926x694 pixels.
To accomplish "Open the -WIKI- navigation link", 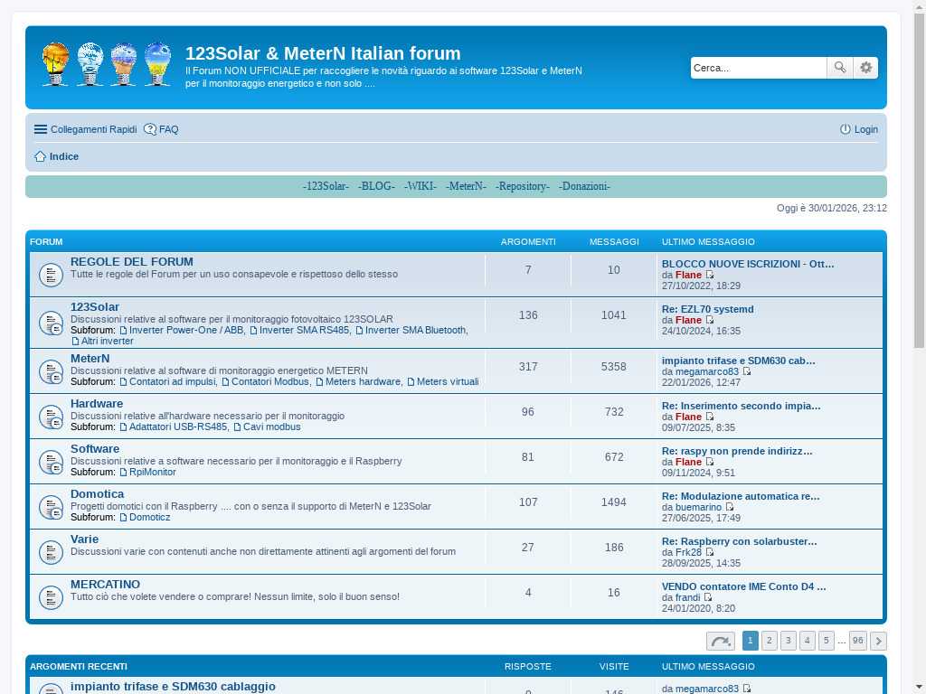I will point(420,186).
